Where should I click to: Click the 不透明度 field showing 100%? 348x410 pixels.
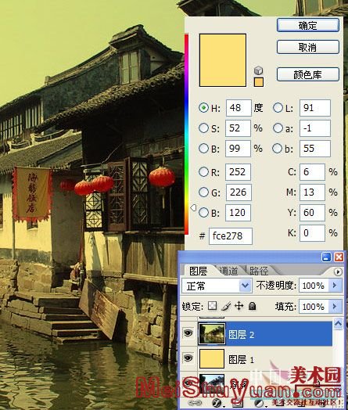point(314,286)
